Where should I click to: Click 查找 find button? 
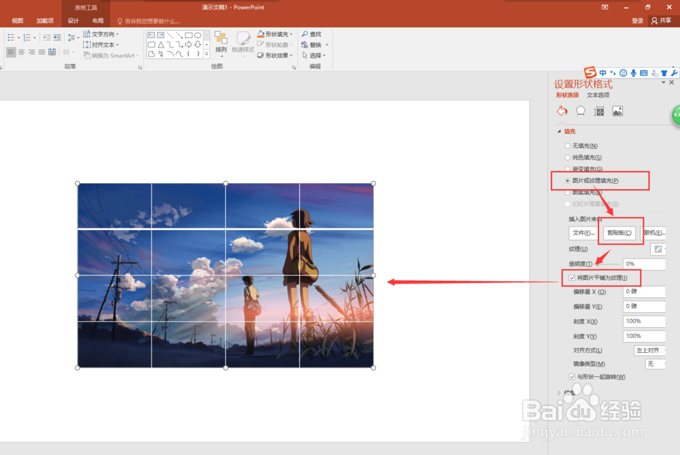pyautogui.click(x=311, y=34)
